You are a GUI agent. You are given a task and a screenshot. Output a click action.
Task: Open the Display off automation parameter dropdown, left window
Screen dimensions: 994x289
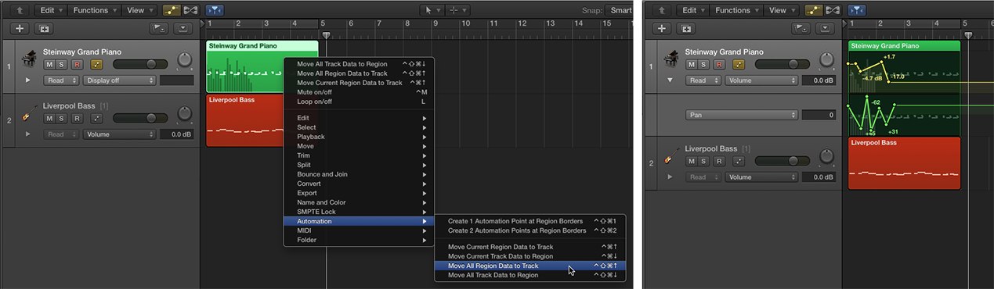click(120, 80)
